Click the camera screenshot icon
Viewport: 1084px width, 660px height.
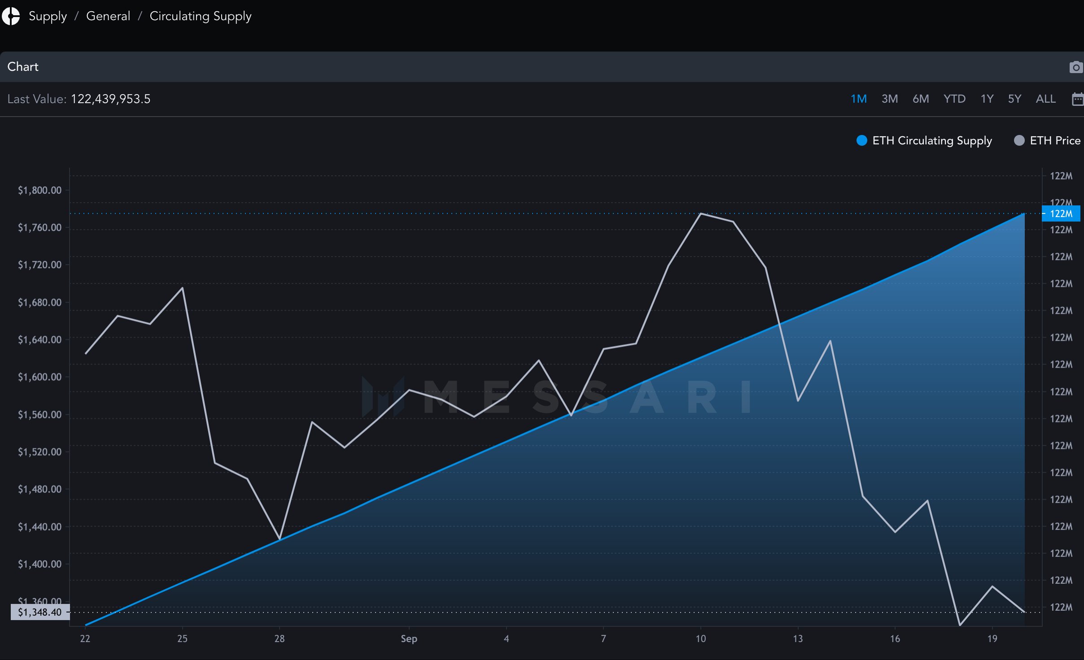pyautogui.click(x=1075, y=67)
